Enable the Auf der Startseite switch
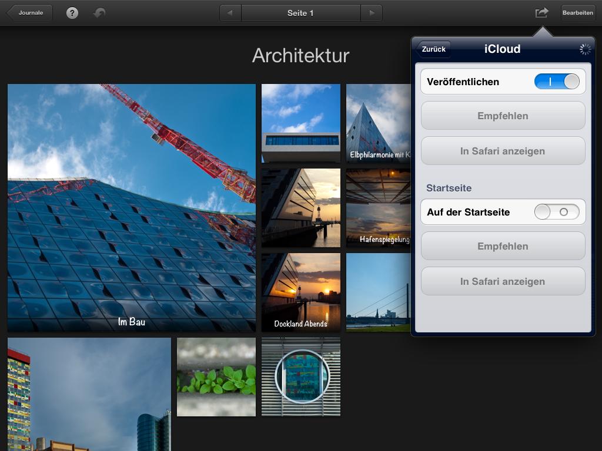Screen dimensions: 602x451 coord(557,212)
